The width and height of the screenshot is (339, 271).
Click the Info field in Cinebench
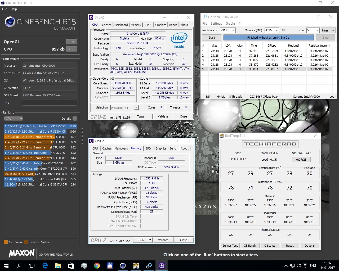coord(49,103)
